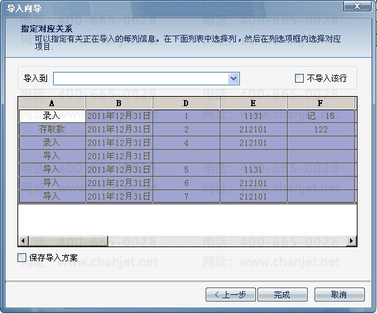
Task: Select column header F
Action: click(x=321, y=103)
